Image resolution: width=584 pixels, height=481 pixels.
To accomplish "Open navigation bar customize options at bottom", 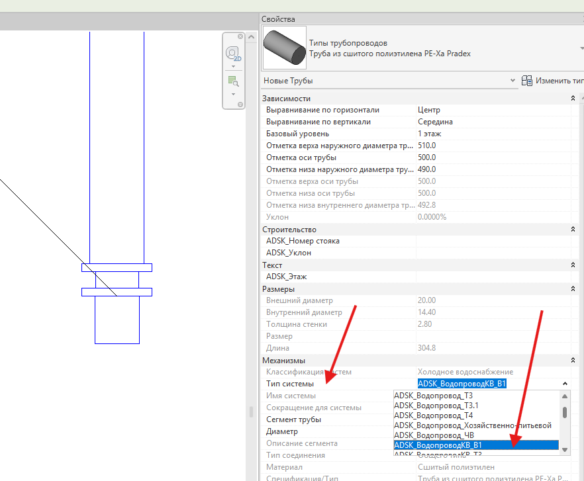I will click(240, 105).
